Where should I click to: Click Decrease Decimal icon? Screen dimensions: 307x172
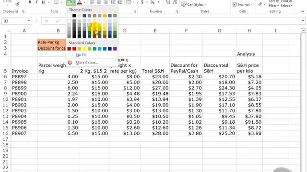click(x=175, y=2)
